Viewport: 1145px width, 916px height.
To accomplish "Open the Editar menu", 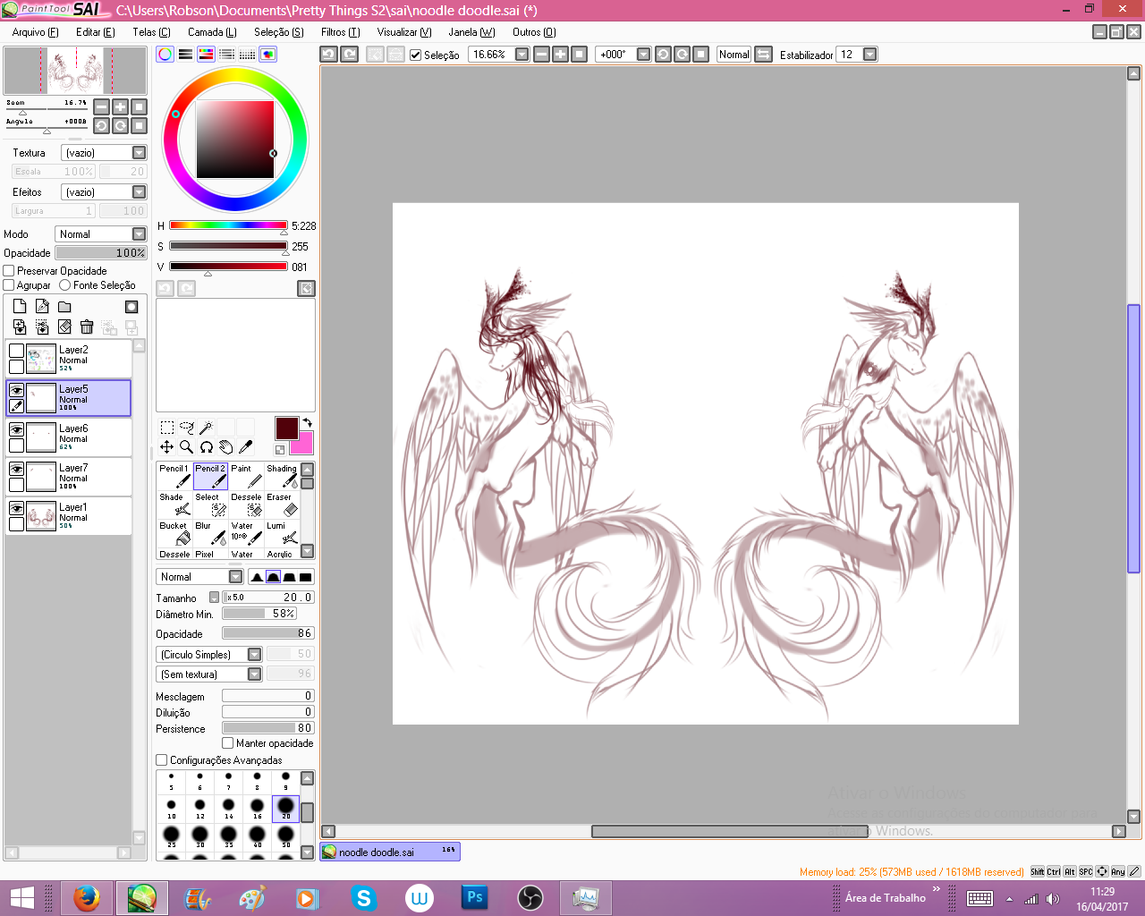I will coord(96,32).
